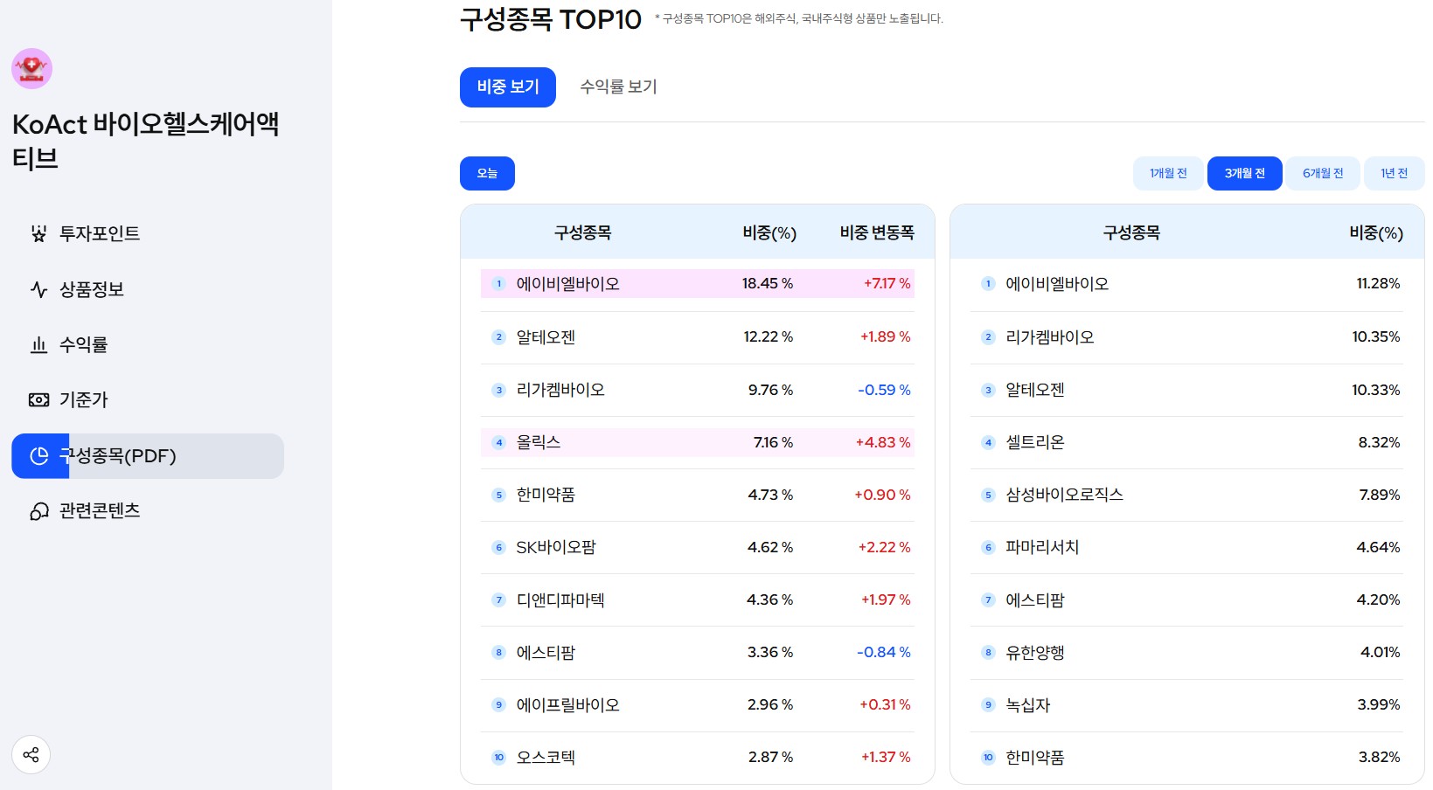Click the 관련콘텐츠 headset icon
Image resolution: width=1433 pixels, height=790 pixels.
tap(38, 511)
